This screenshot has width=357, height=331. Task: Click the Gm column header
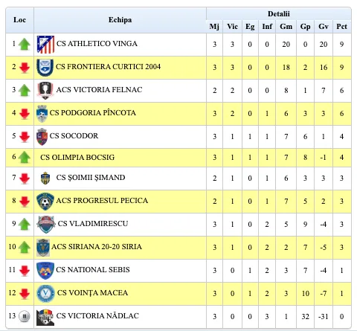286,27
